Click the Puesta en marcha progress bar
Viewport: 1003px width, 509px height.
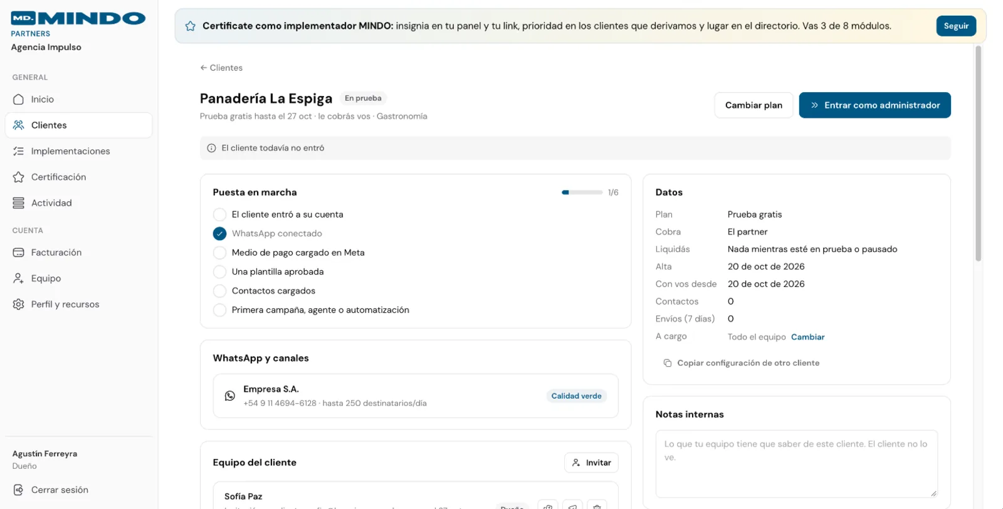pyautogui.click(x=582, y=192)
